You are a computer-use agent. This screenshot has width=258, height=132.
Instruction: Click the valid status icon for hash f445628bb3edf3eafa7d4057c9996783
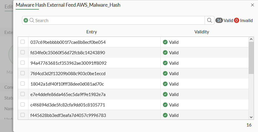point(165,115)
